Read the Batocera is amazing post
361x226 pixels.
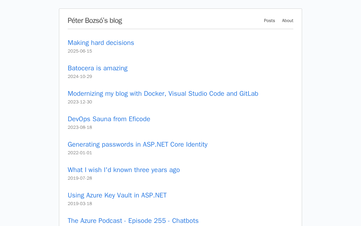tap(98, 68)
